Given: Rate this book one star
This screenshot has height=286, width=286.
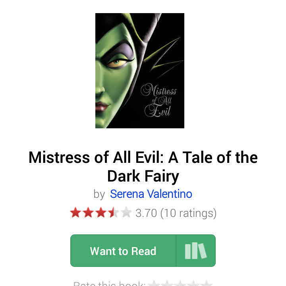Looking at the screenshot, I should (x=154, y=284).
